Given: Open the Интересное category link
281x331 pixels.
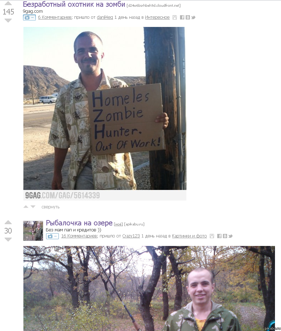Looking at the screenshot, I should (x=157, y=17).
